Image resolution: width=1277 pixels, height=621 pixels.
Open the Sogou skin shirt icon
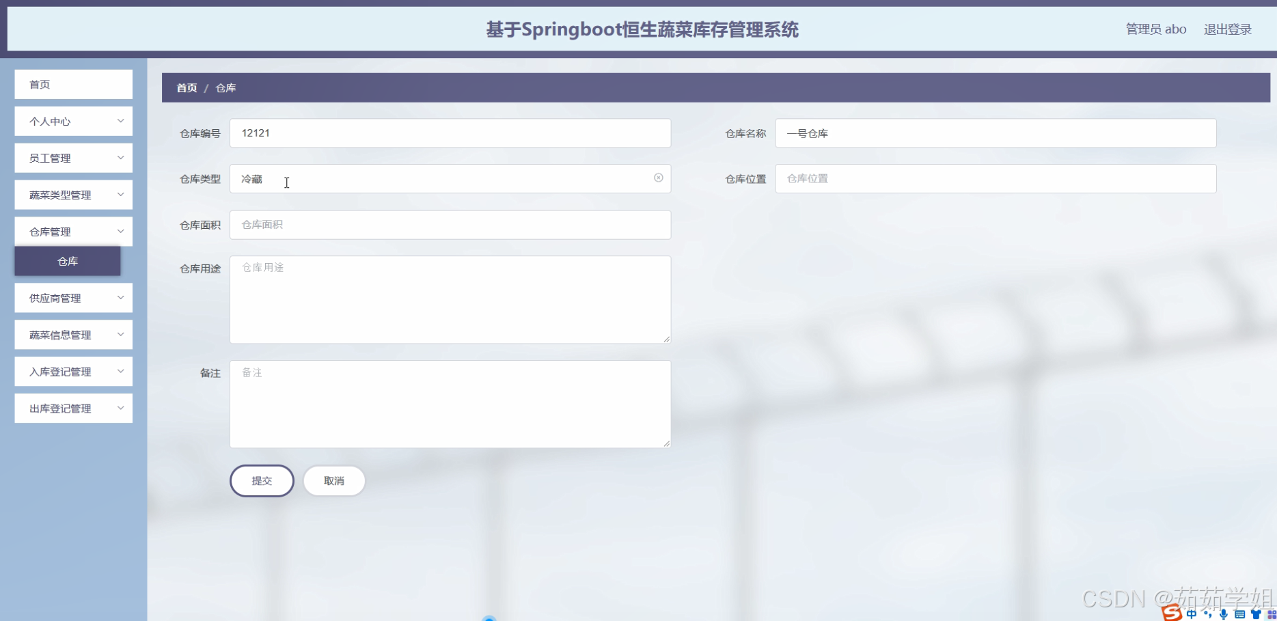(x=1256, y=614)
